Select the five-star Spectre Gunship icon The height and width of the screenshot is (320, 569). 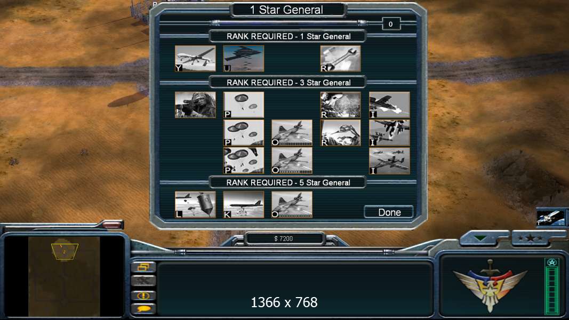coord(292,205)
